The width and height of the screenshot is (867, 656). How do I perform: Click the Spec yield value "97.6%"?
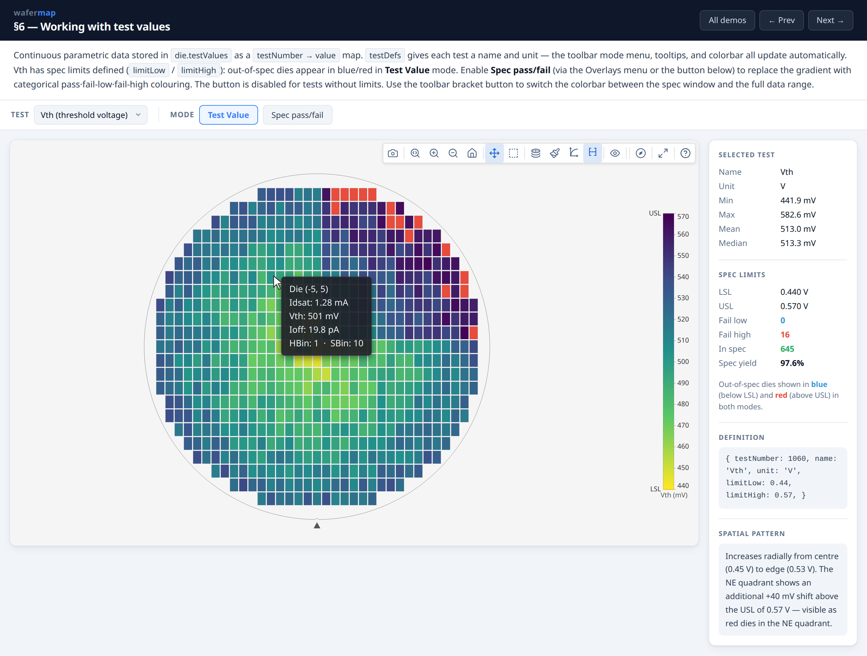(792, 363)
